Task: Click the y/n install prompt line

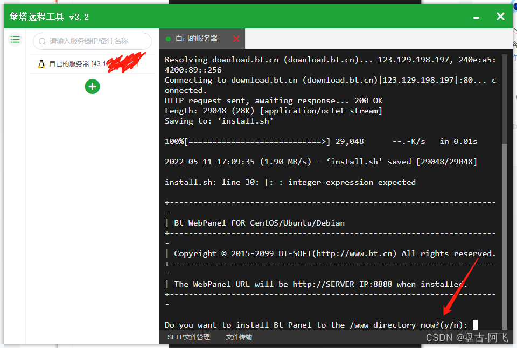Action: pyautogui.click(x=316, y=325)
